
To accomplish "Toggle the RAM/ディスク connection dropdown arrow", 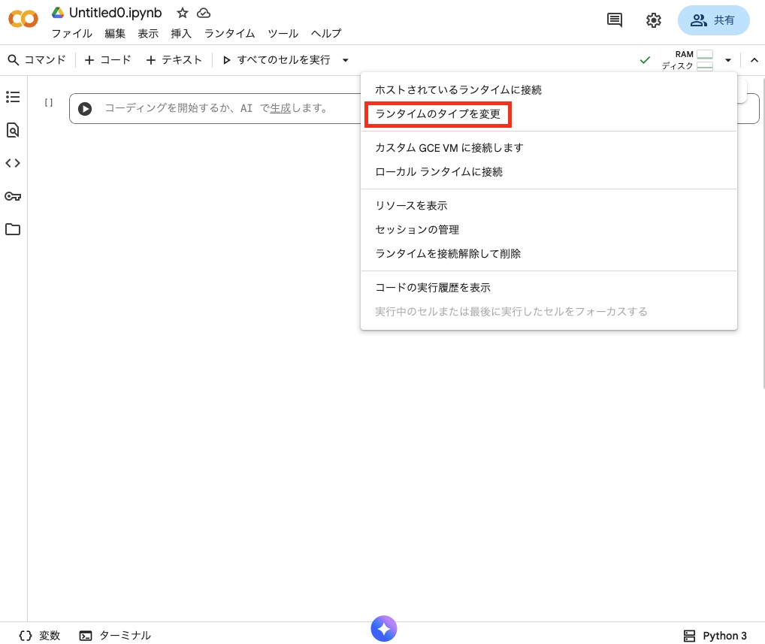I will point(727,60).
